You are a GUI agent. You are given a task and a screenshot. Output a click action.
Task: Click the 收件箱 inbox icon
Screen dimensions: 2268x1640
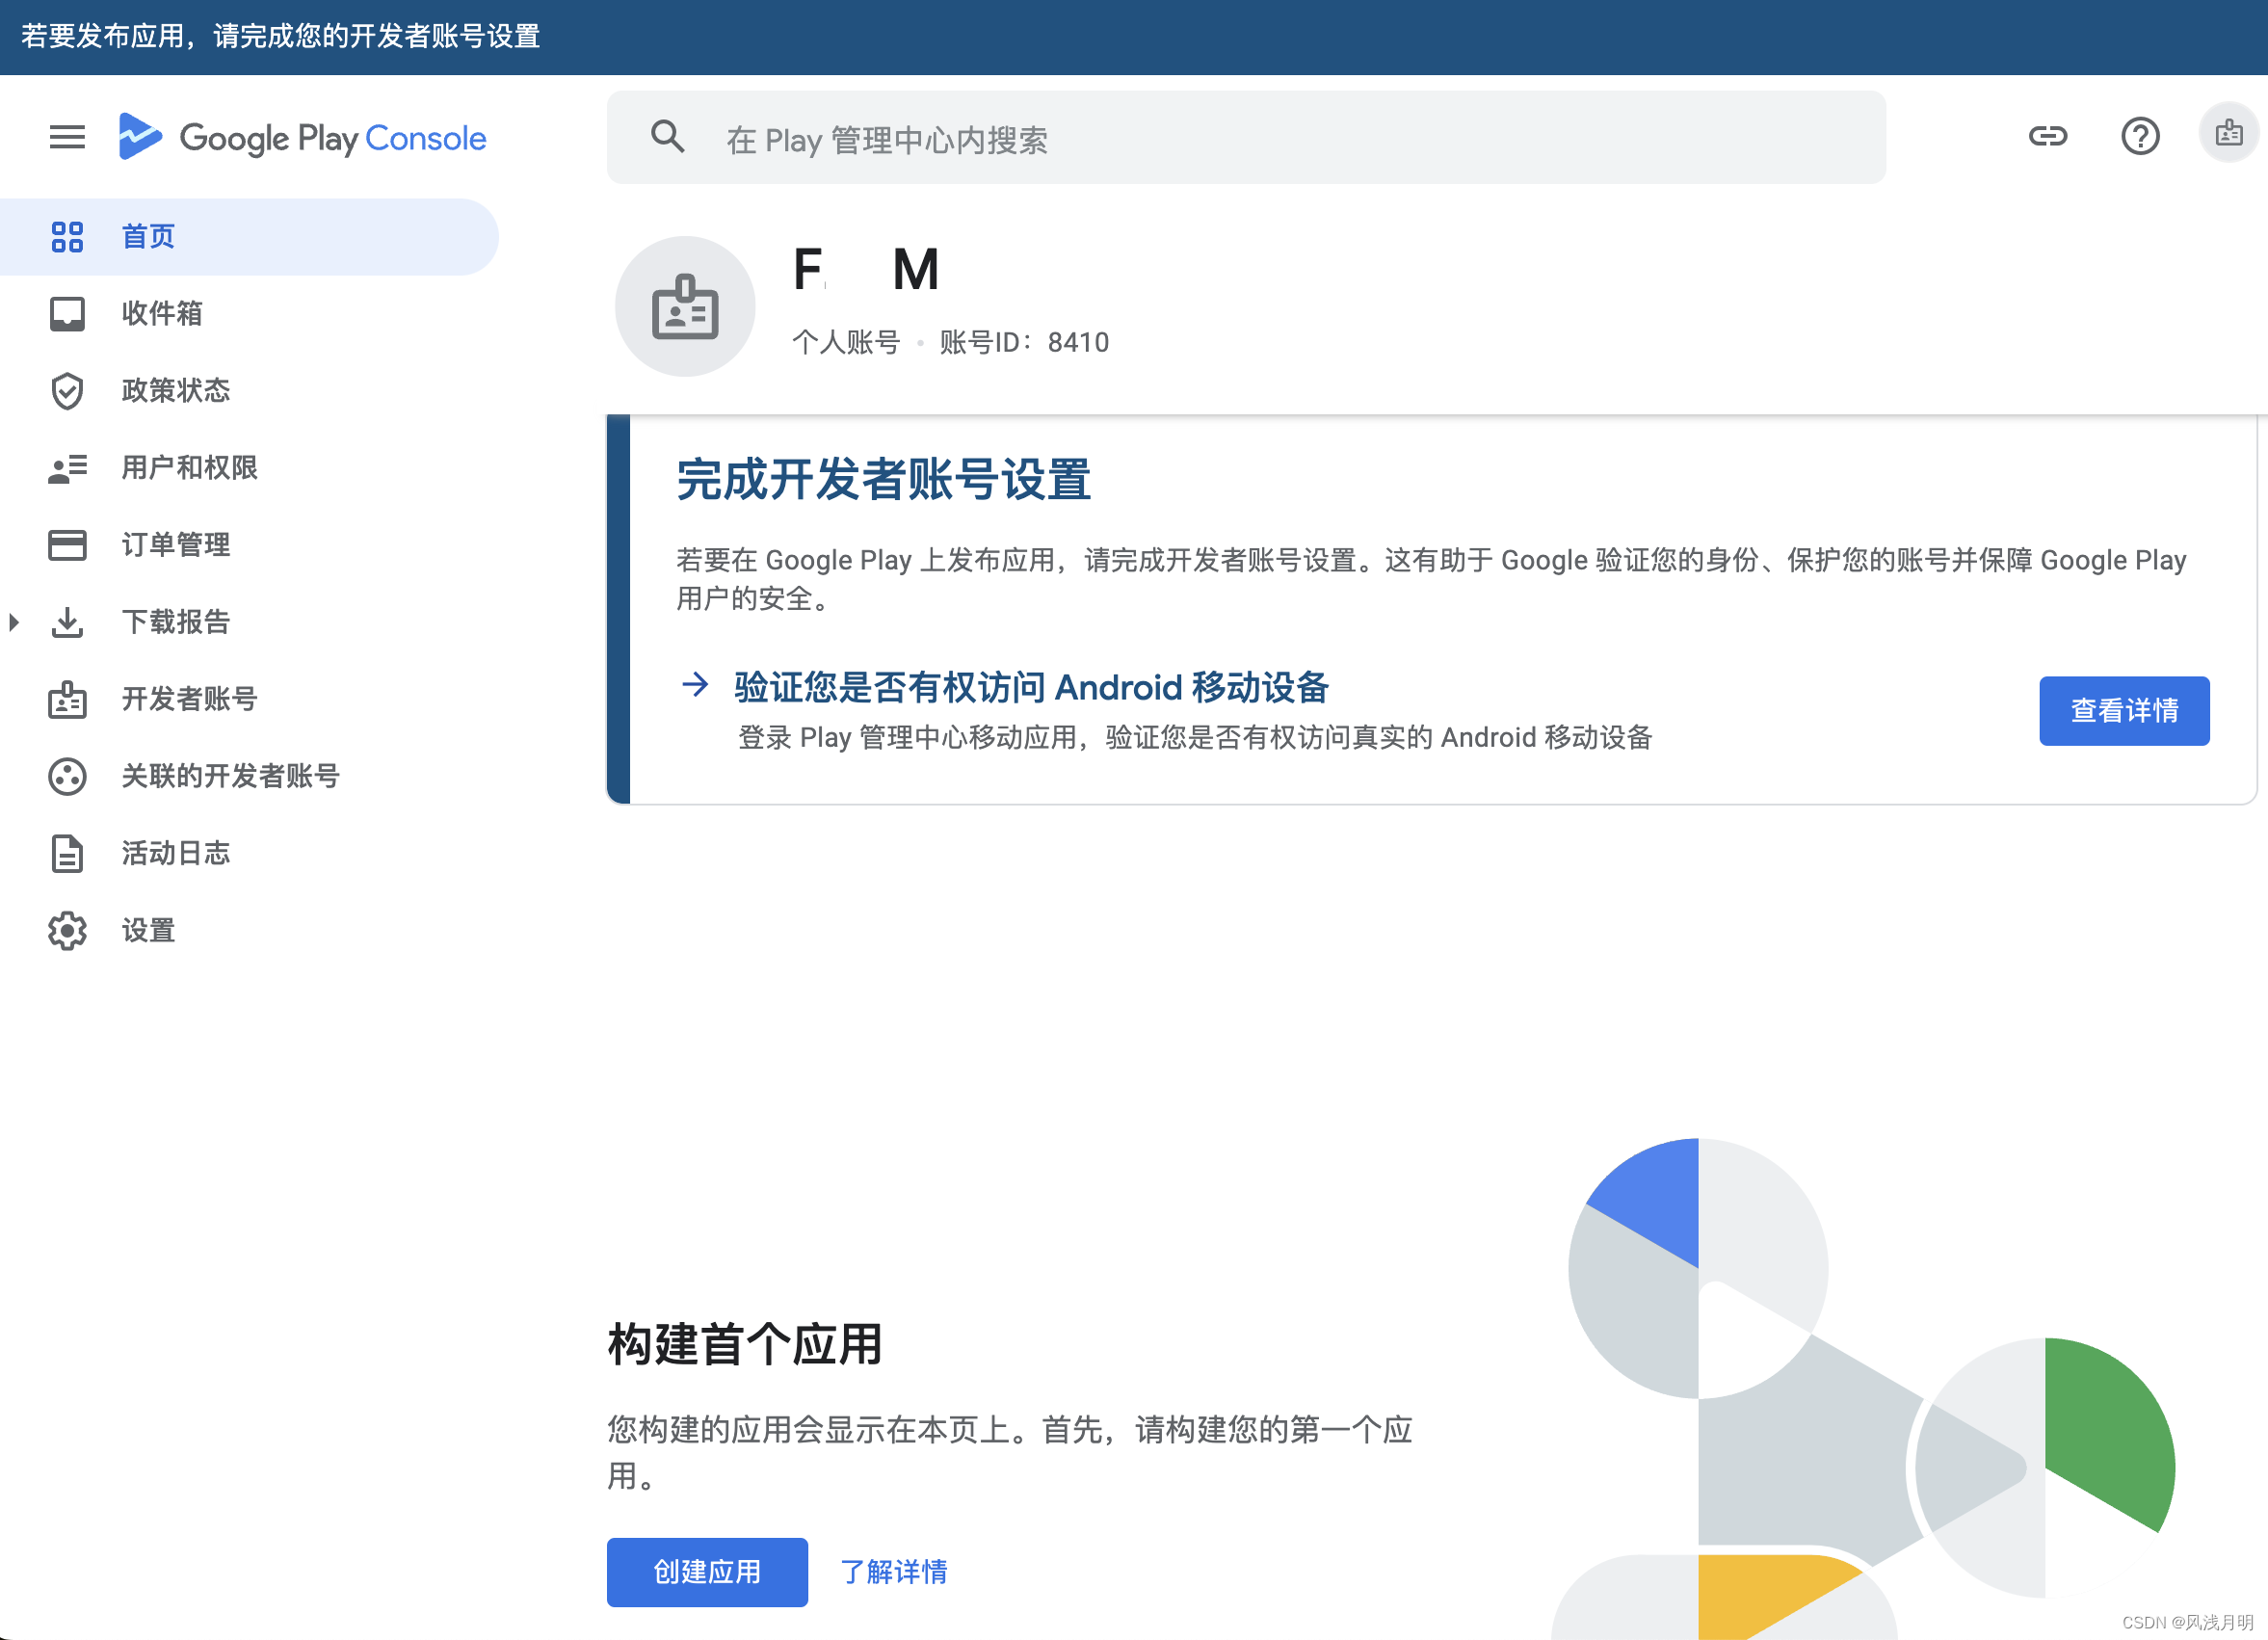(x=67, y=314)
